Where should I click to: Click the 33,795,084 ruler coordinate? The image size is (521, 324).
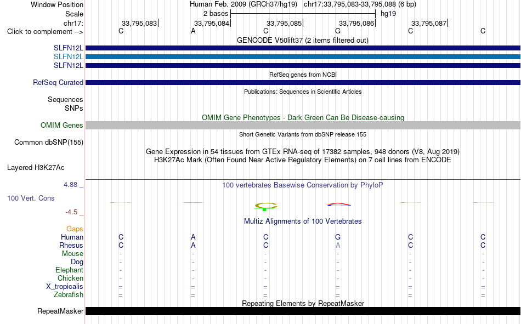coord(212,23)
